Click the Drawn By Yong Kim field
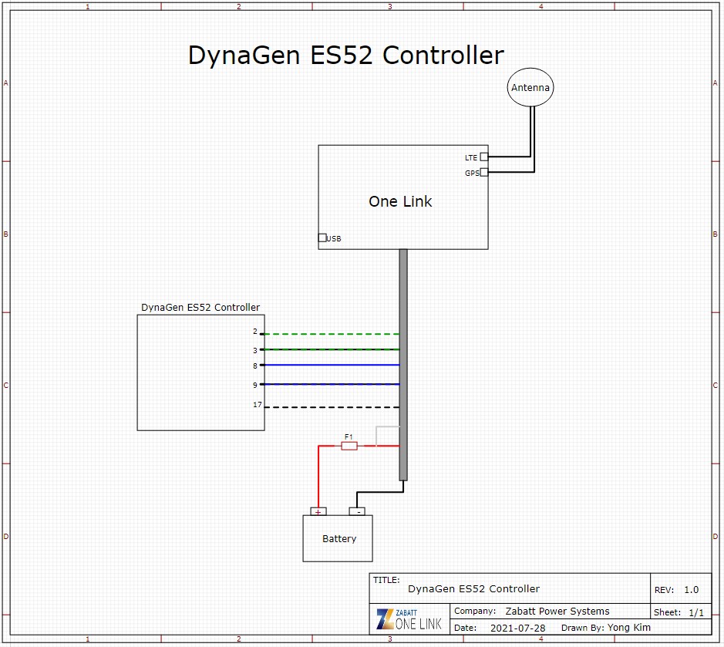Screen dimensions: 724x647 coord(605,628)
